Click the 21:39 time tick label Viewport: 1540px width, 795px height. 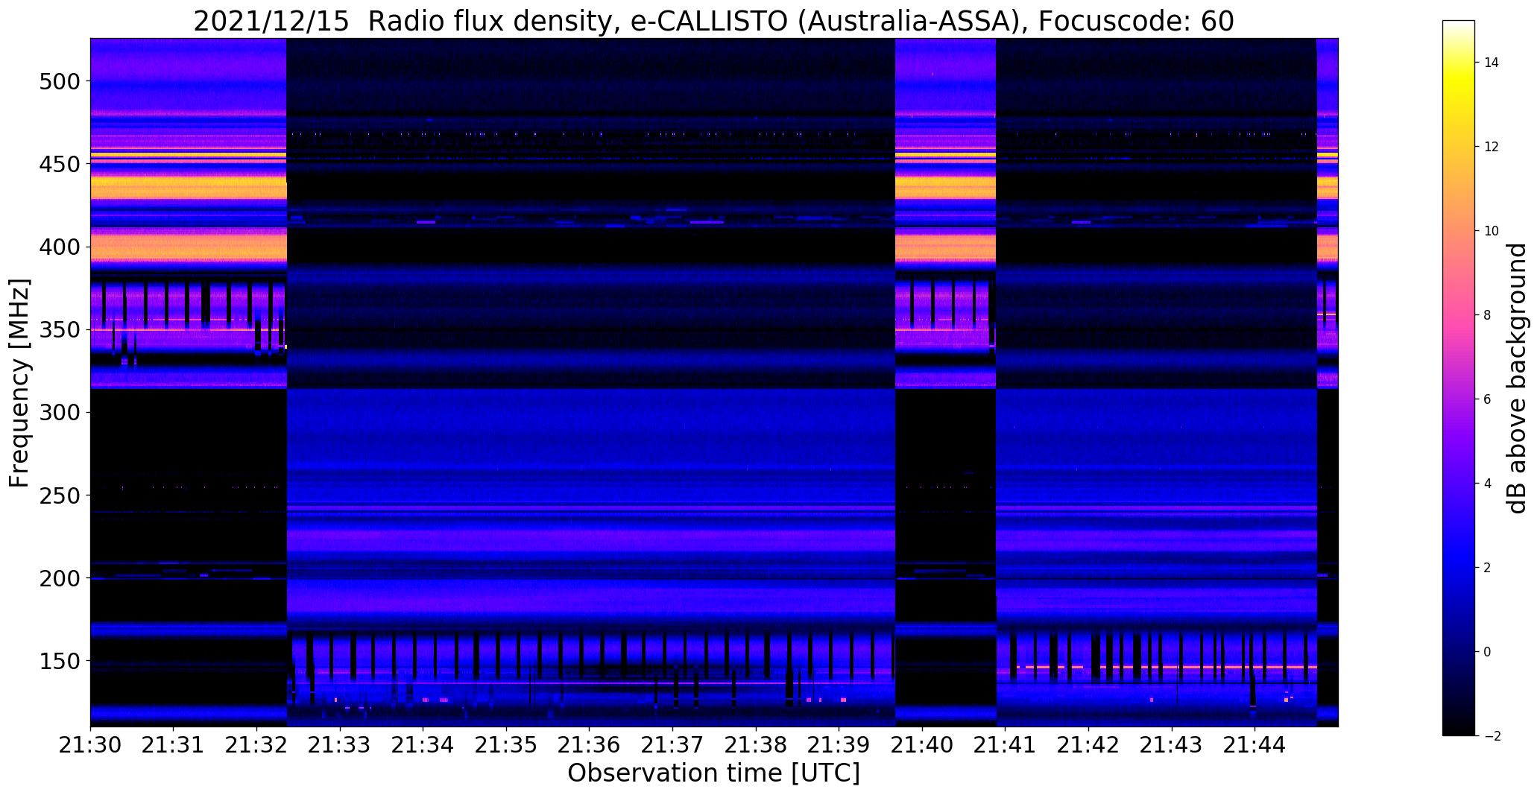click(839, 745)
